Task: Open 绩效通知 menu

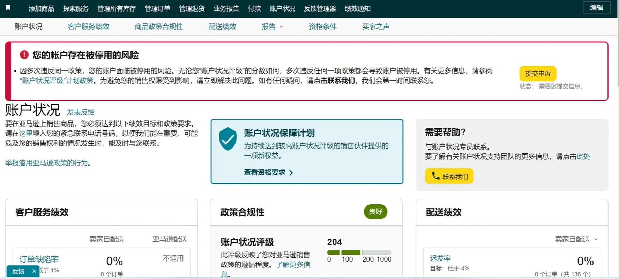Action: click(x=358, y=8)
